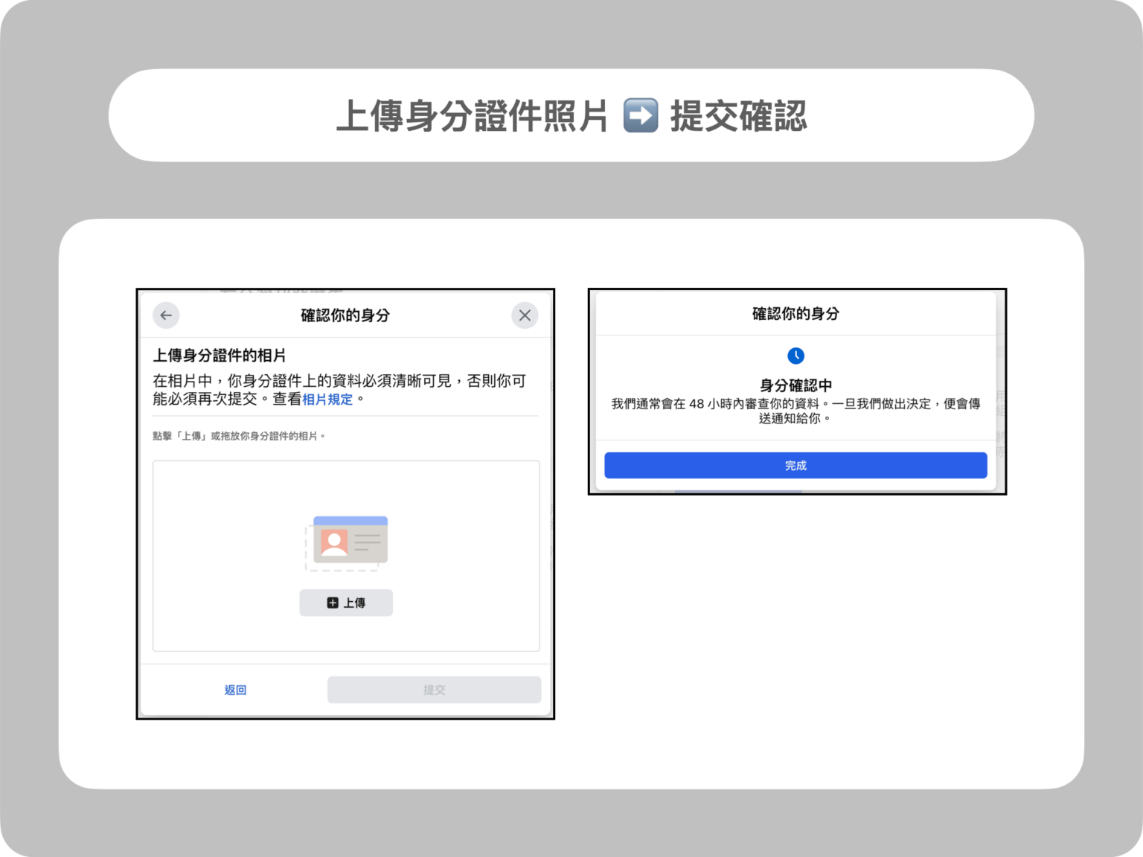Screen dimensions: 1143x857
Task: Open the 相片規定 photo rules link
Action: click(x=327, y=399)
